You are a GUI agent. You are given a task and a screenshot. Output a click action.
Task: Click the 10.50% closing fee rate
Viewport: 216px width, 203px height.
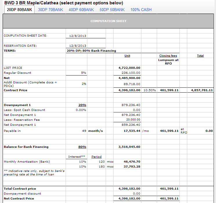tap(150, 90)
